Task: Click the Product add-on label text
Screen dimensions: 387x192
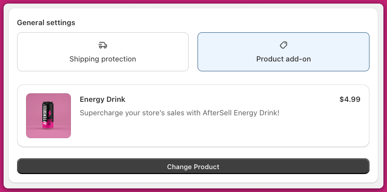Action: 283,59
